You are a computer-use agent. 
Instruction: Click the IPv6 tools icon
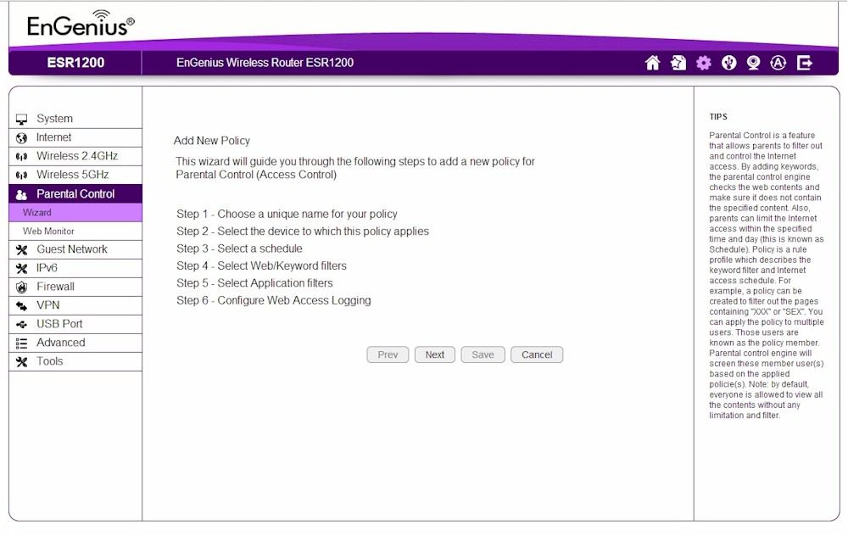pyautogui.click(x=22, y=268)
